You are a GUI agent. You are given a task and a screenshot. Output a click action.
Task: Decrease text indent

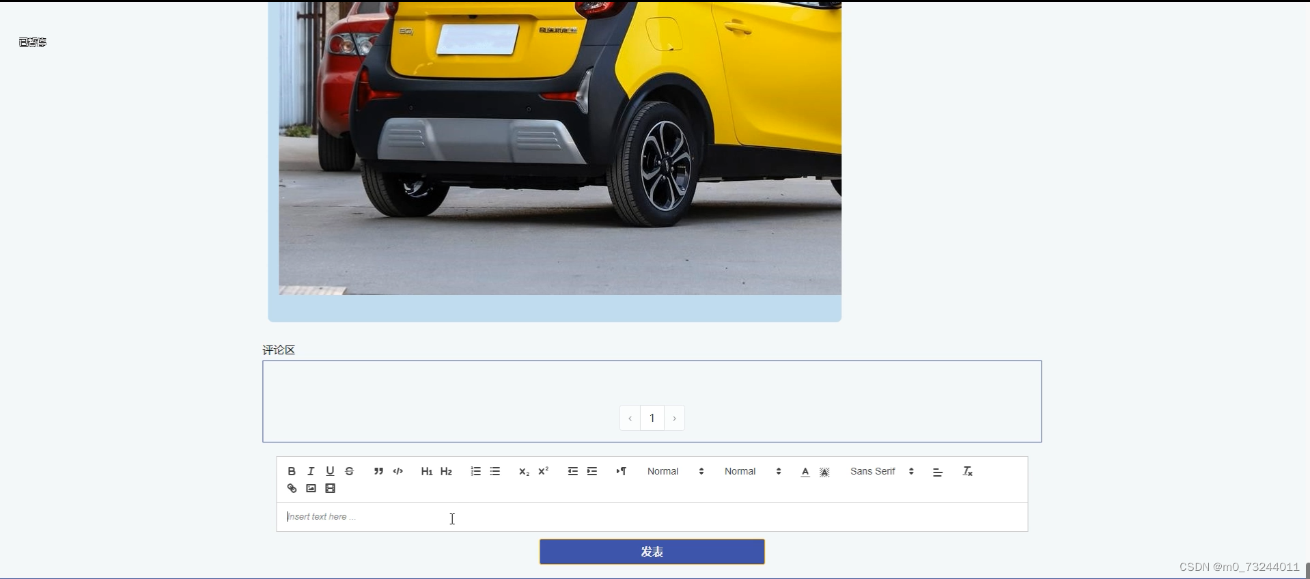pyautogui.click(x=572, y=471)
